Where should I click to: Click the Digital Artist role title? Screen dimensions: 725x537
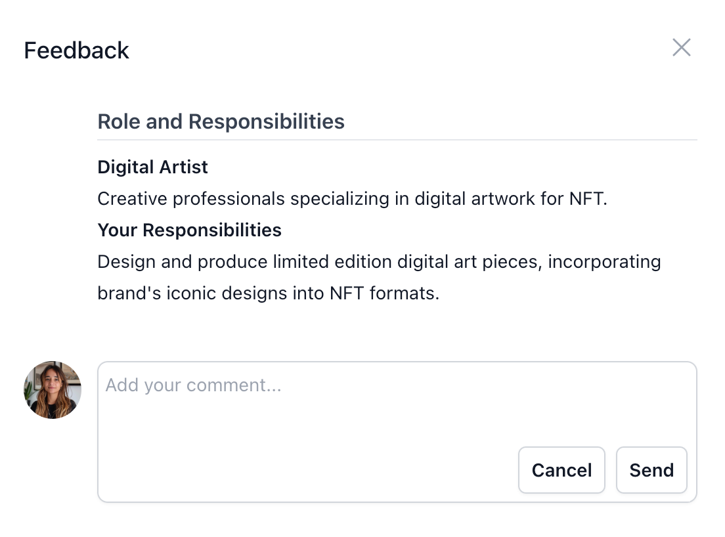(152, 167)
